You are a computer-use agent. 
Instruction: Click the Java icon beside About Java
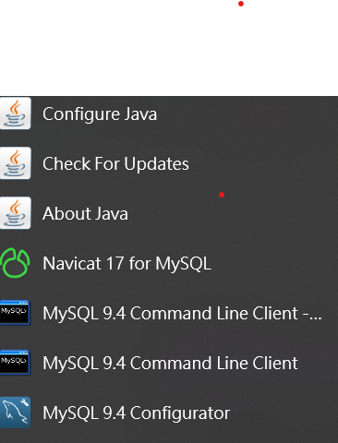[15, 213]
